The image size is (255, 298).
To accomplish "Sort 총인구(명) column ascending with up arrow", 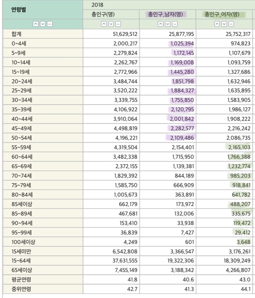I will click(104, 24).
